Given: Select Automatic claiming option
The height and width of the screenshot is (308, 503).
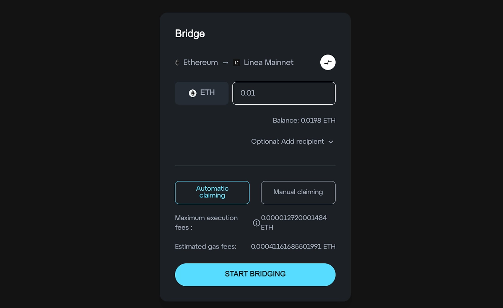Looking at the screenshot, I should pyautogui.click(x=212, y=192).
